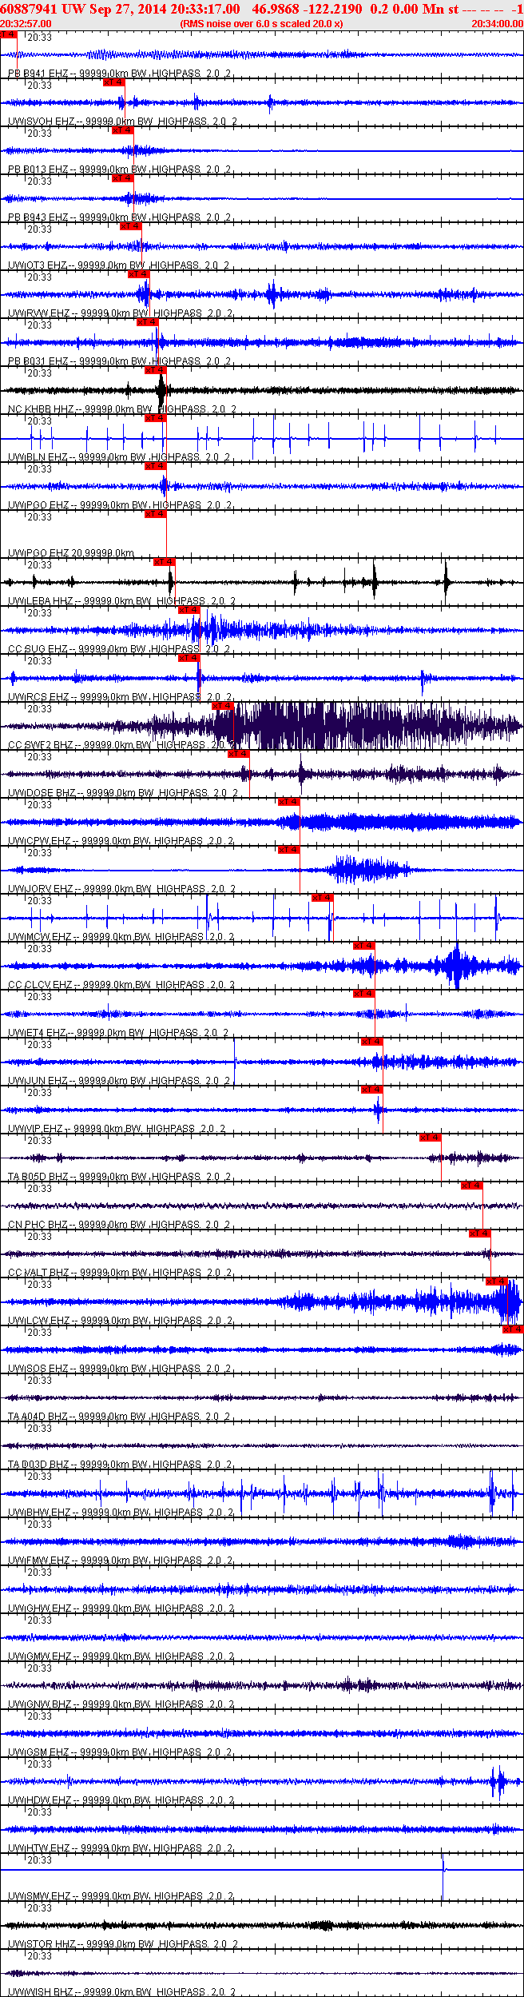Click the red pick flag on SVOH trace
Viewport: 524px width, 1997px height.
(x=114, y=82)
